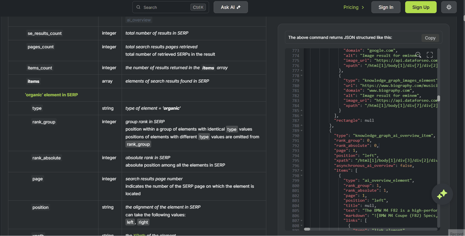Image resolution: width=465 pixels, height=236 pixels.
Task: Collapse the JSON object at line 789
Action: [x=302, y=131]
